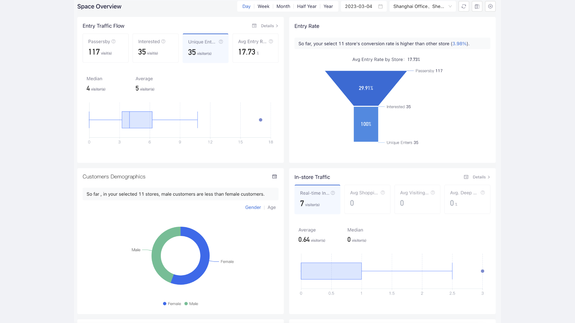Open Customers Demographics table view icon
Screen dimensions: 575x323
tap(274, 177)
